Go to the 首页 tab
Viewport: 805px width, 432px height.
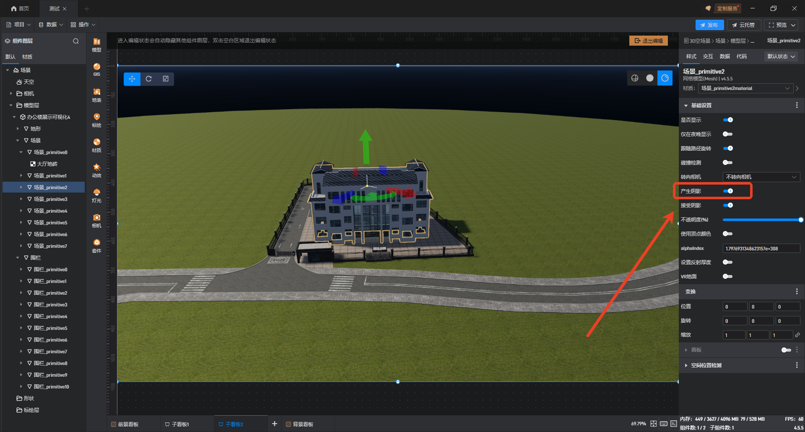pos(20,8)
